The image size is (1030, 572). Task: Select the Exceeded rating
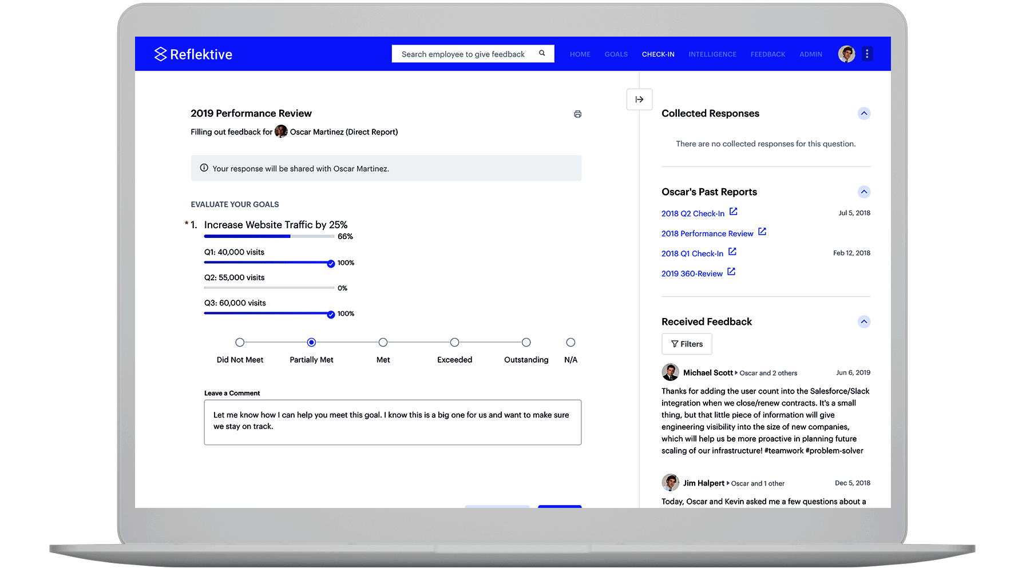[x=454, y=342]
